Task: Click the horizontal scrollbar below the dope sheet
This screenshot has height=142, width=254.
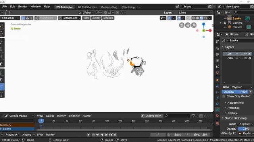Action: (x=124, y=130)
